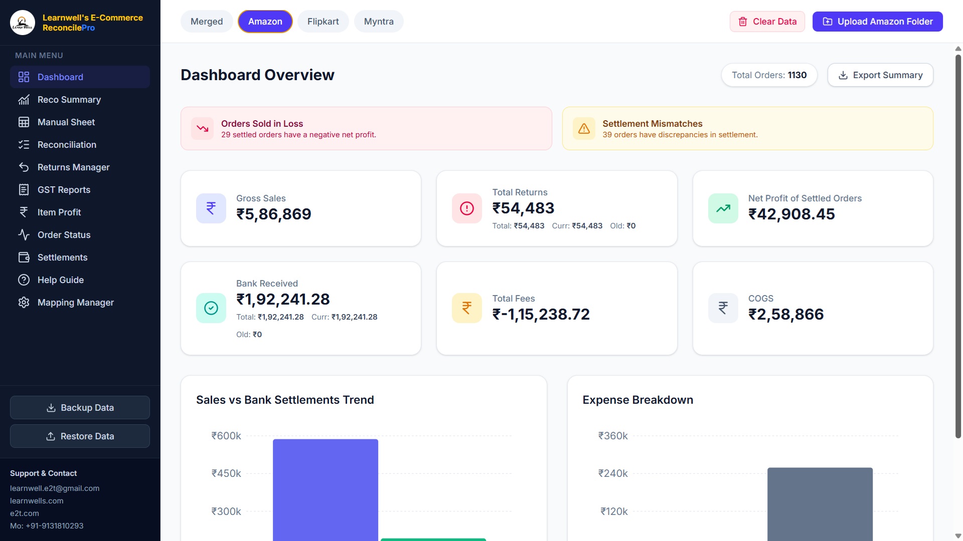Viewport: 963px width, 541px height.
Task: Select the Merged view tab
Action: click(x=206, y=21)
